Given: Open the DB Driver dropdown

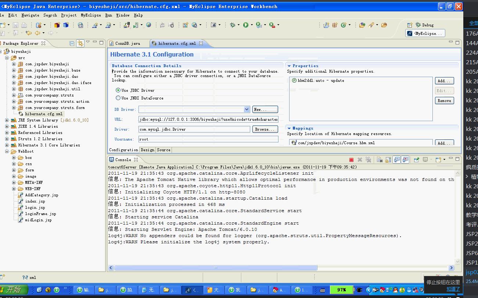Looking at the screenshot, I should [x=247, y=109].
